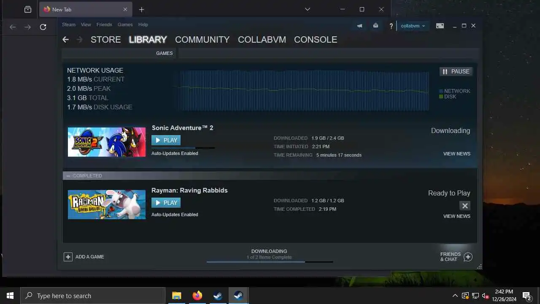Remove Rayman: Raving Rabbids from completed list
Image resolution: width=540 pixels, height=304 pixels.
(464, 206)
